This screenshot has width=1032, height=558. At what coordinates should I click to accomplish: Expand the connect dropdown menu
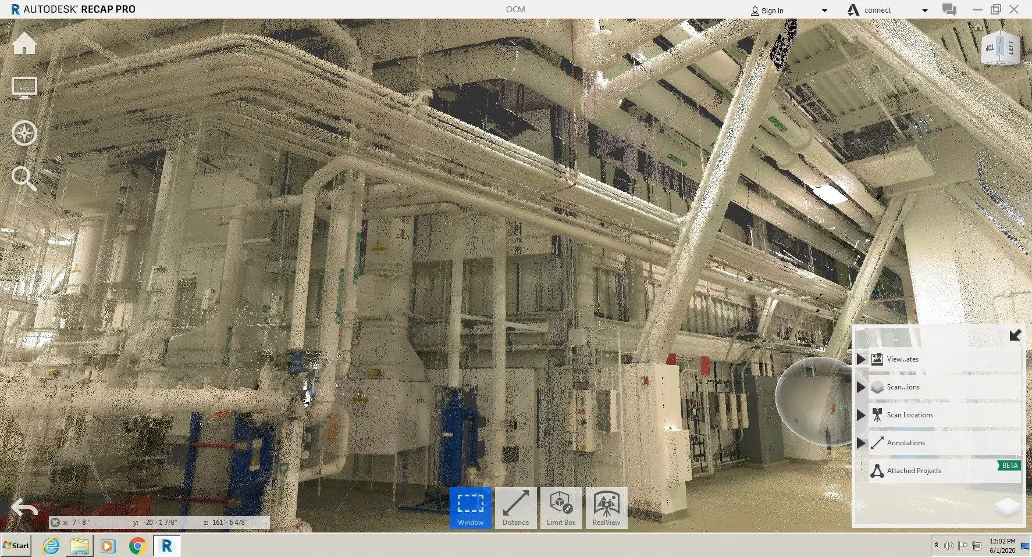[925, 10]
